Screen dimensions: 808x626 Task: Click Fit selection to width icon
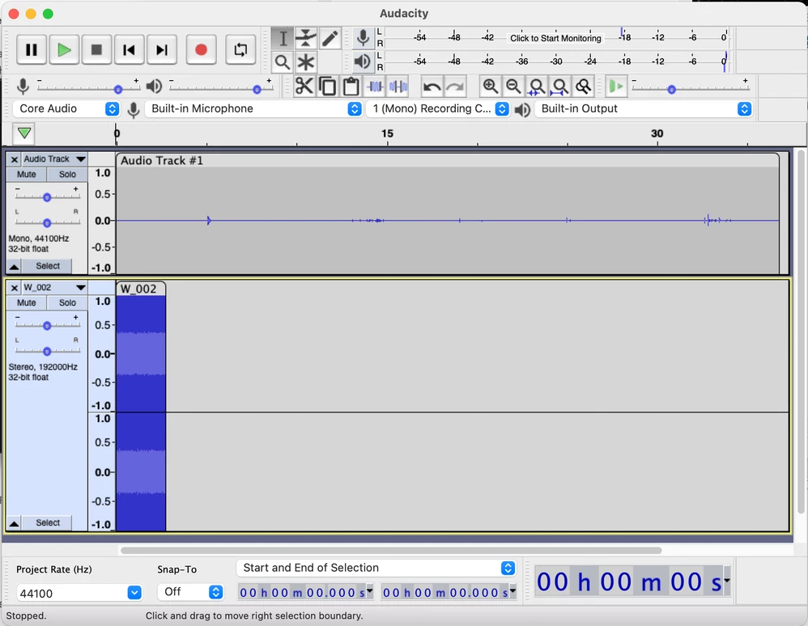pos(537,87)
